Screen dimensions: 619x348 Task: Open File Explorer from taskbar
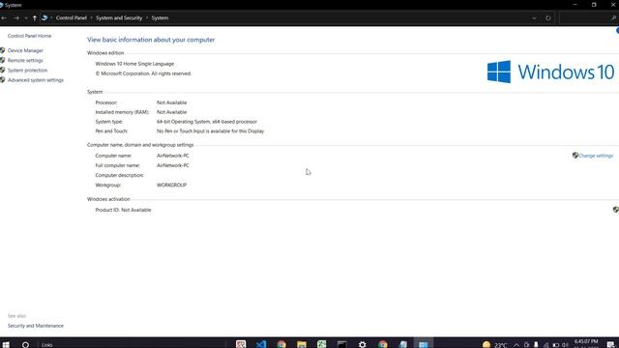(x=302, y=344)
